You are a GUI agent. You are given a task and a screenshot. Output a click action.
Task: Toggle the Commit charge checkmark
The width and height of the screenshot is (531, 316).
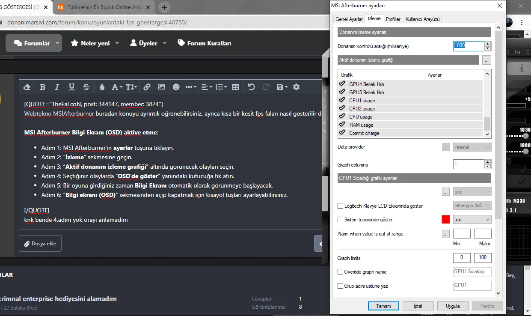342,133
